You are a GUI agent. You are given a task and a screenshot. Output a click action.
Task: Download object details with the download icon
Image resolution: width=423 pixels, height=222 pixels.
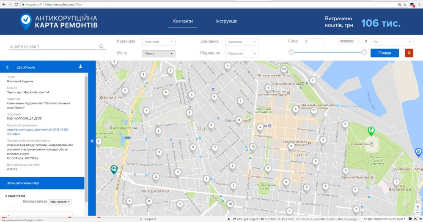tap(80, 67)
